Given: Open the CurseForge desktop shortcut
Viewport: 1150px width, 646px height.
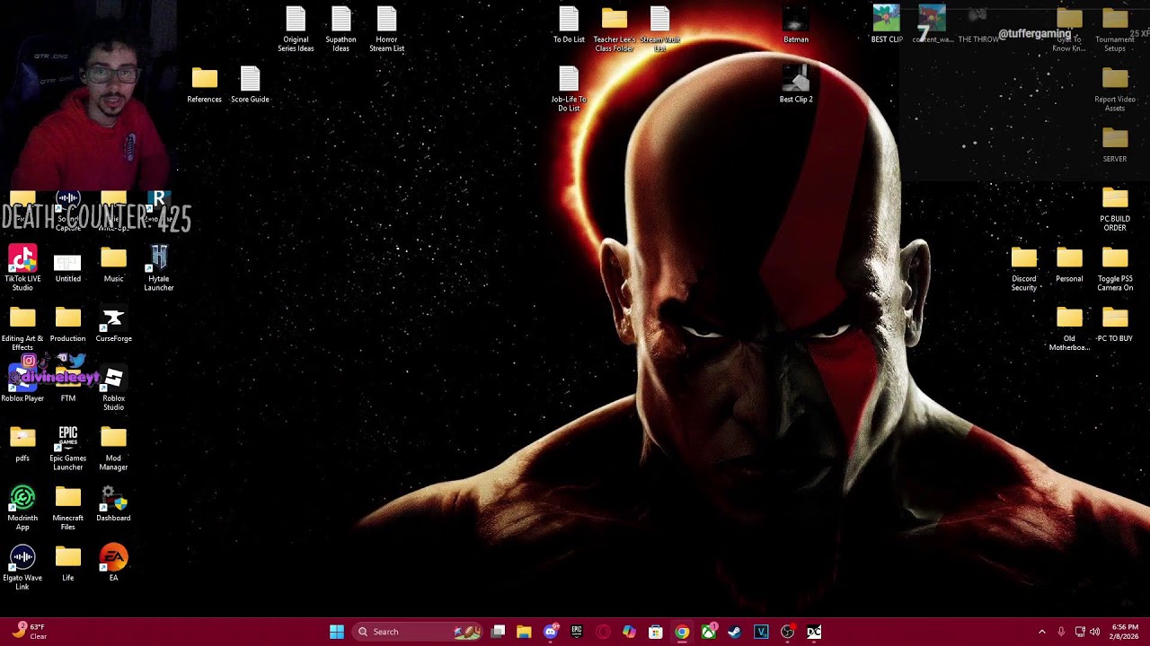Looking at the screenshot, I should (x=113, y=325).
